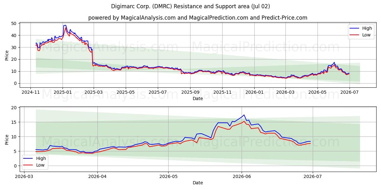Click the bottom chart x-axis label '2026-04'
This screenshot has height=190, width=381.
click(97, 176)
